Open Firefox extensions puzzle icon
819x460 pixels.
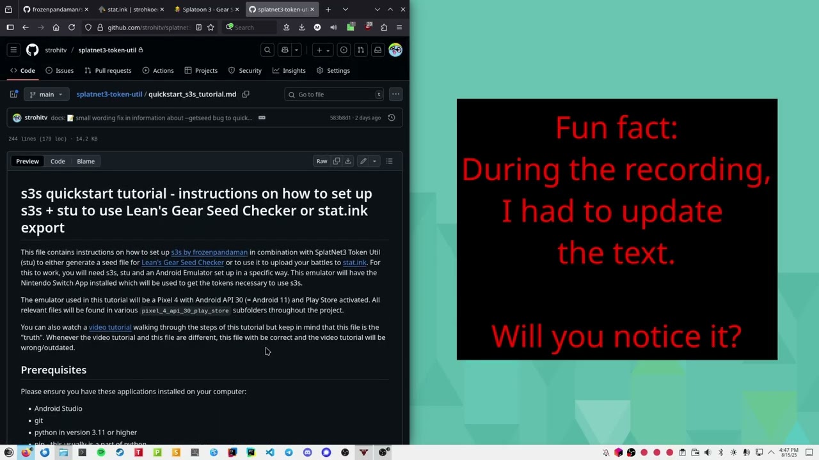(384, 27)
